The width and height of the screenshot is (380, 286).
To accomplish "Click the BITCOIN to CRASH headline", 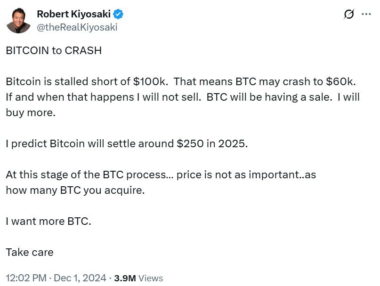I will click(x=53, y=50).
